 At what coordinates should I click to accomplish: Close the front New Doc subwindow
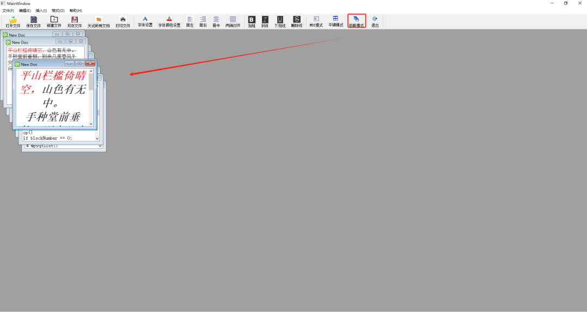(x=90, y=63)
